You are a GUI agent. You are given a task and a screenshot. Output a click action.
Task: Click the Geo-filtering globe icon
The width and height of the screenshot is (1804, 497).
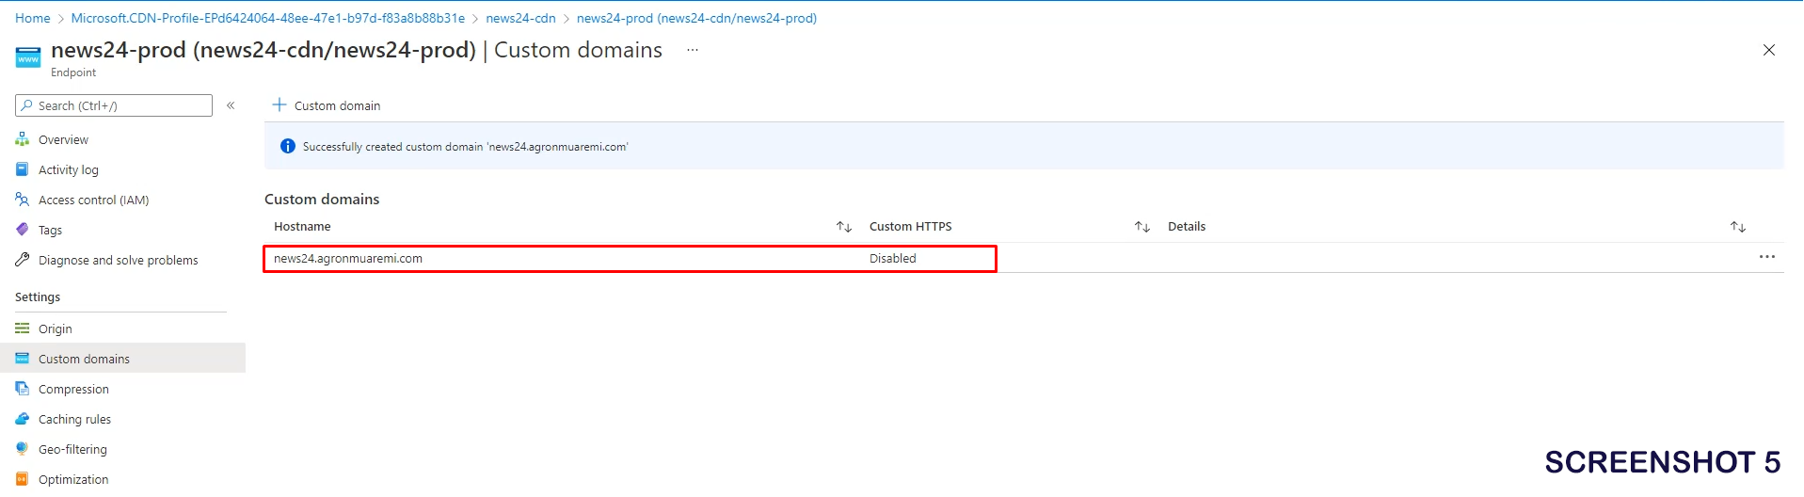pyautogui.click(x=23, y=449)
